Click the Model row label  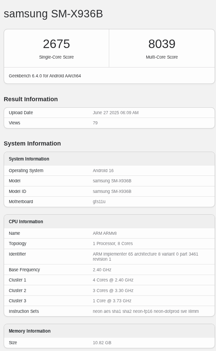pos(15,181)
